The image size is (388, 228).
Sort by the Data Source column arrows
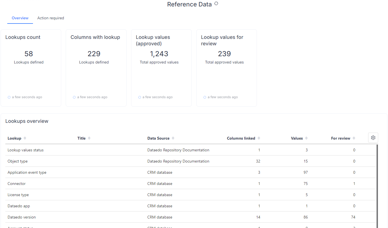173,138
